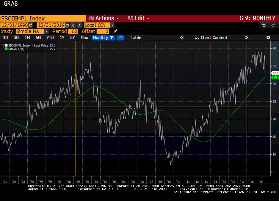Collapse panel with double left chevron

[x=182, y=37]
